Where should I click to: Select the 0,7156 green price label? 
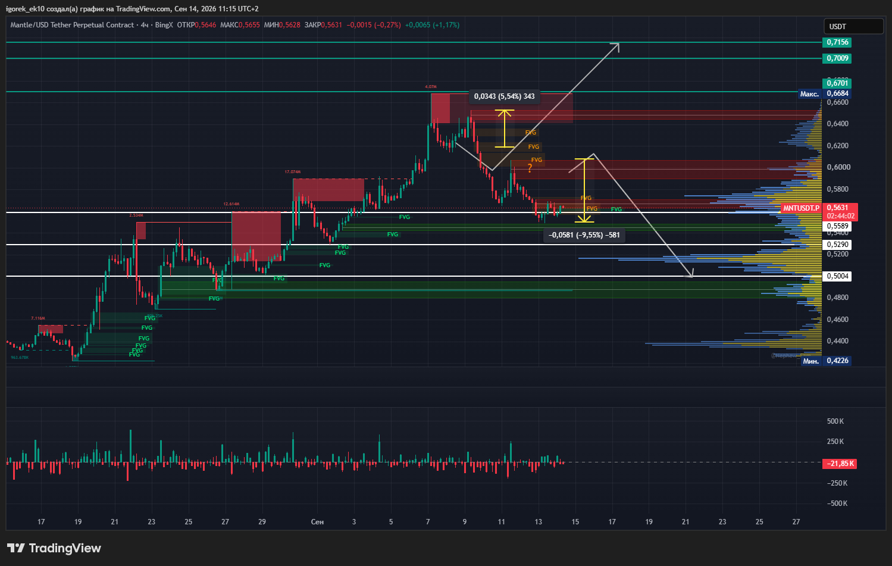837,42
